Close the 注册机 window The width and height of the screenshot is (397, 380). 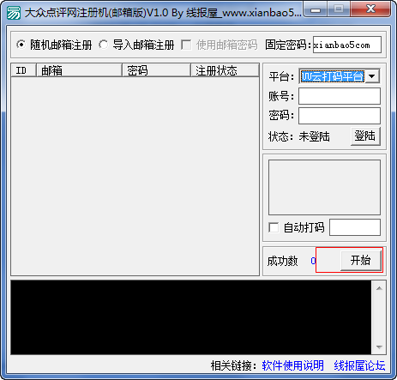pyautogui.click(x=370, y=9)
